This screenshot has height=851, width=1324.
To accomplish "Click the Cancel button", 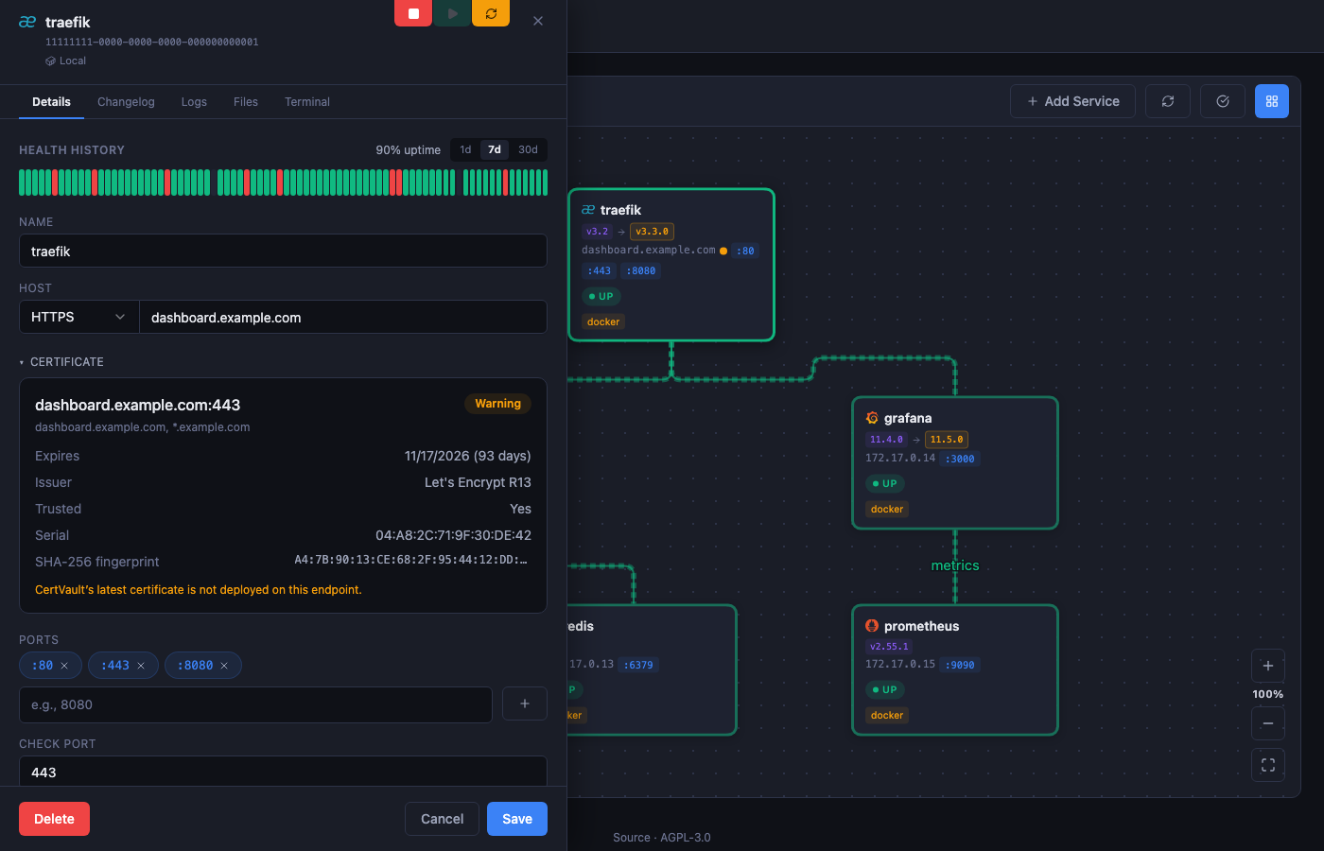I will pos(442,819).
